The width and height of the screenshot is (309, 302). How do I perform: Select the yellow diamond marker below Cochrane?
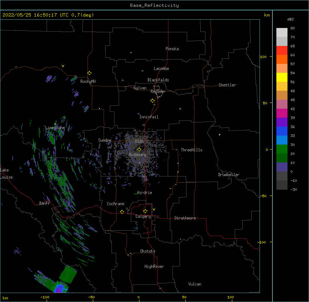point(122,212)
